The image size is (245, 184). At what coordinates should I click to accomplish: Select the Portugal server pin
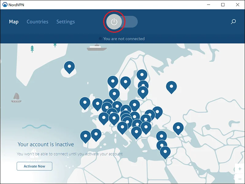coord(85,137)
